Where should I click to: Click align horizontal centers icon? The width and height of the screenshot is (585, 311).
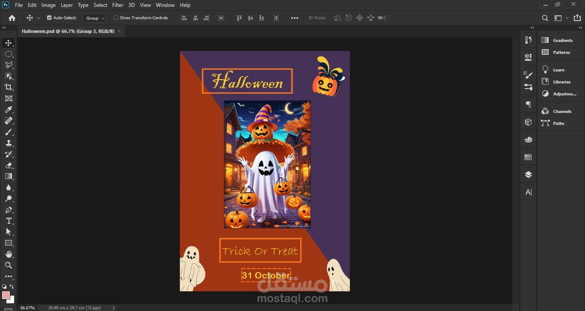(x=195, y=18)
